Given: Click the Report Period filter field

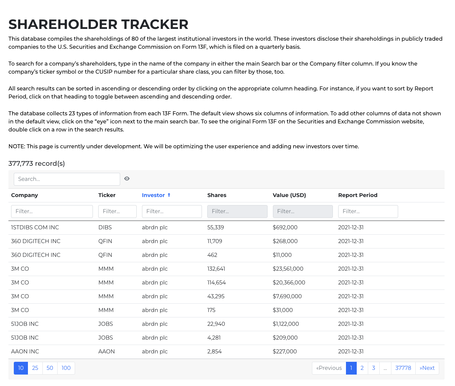Looking at the screenshot, I should coord(368,211).
